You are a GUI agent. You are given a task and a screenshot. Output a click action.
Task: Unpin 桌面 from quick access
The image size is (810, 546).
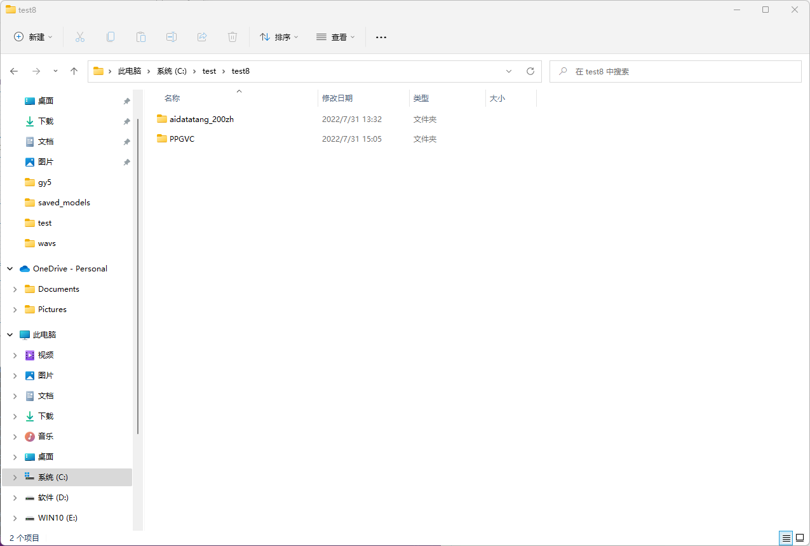click(x=126, y=100)
